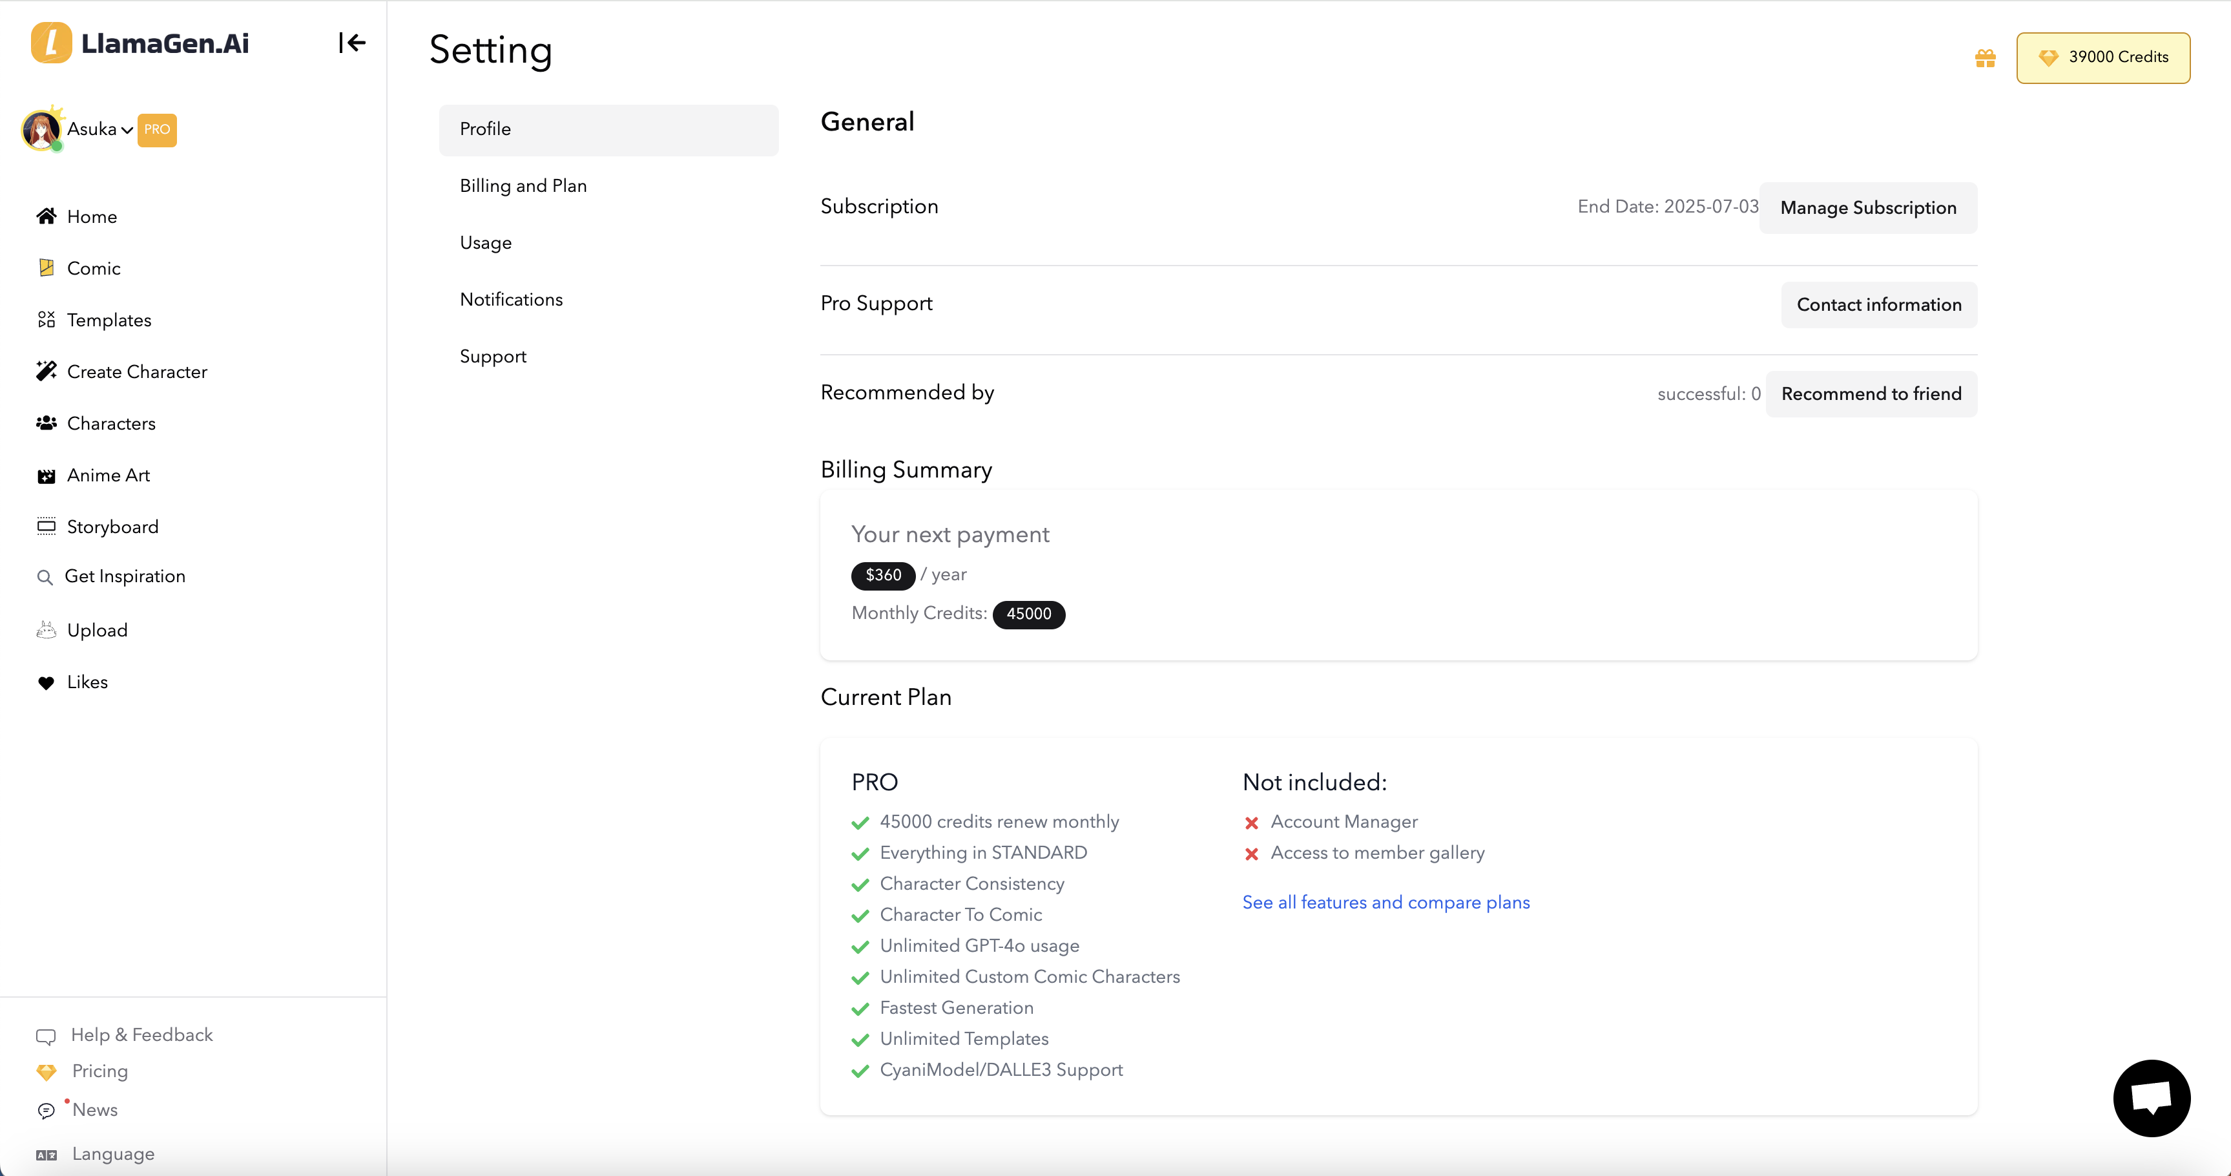Click the Recommend to friend button

[x=1871, y=394]
